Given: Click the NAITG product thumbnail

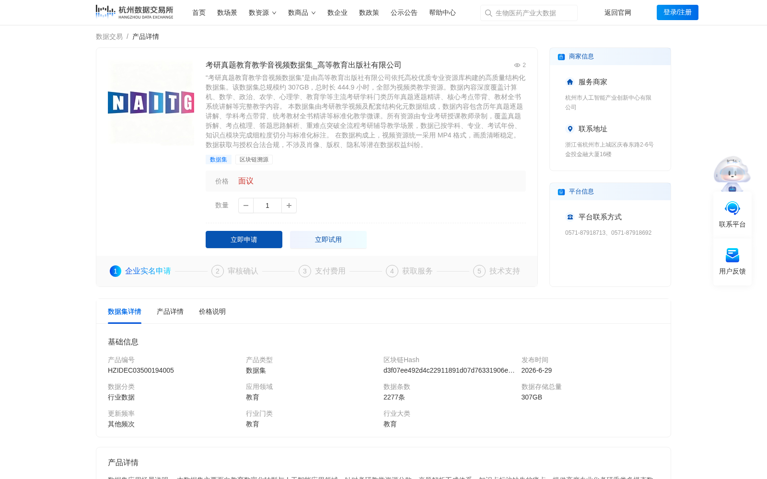Looking at the screenshot, I should pyautogui.click(x=151, y=103).
